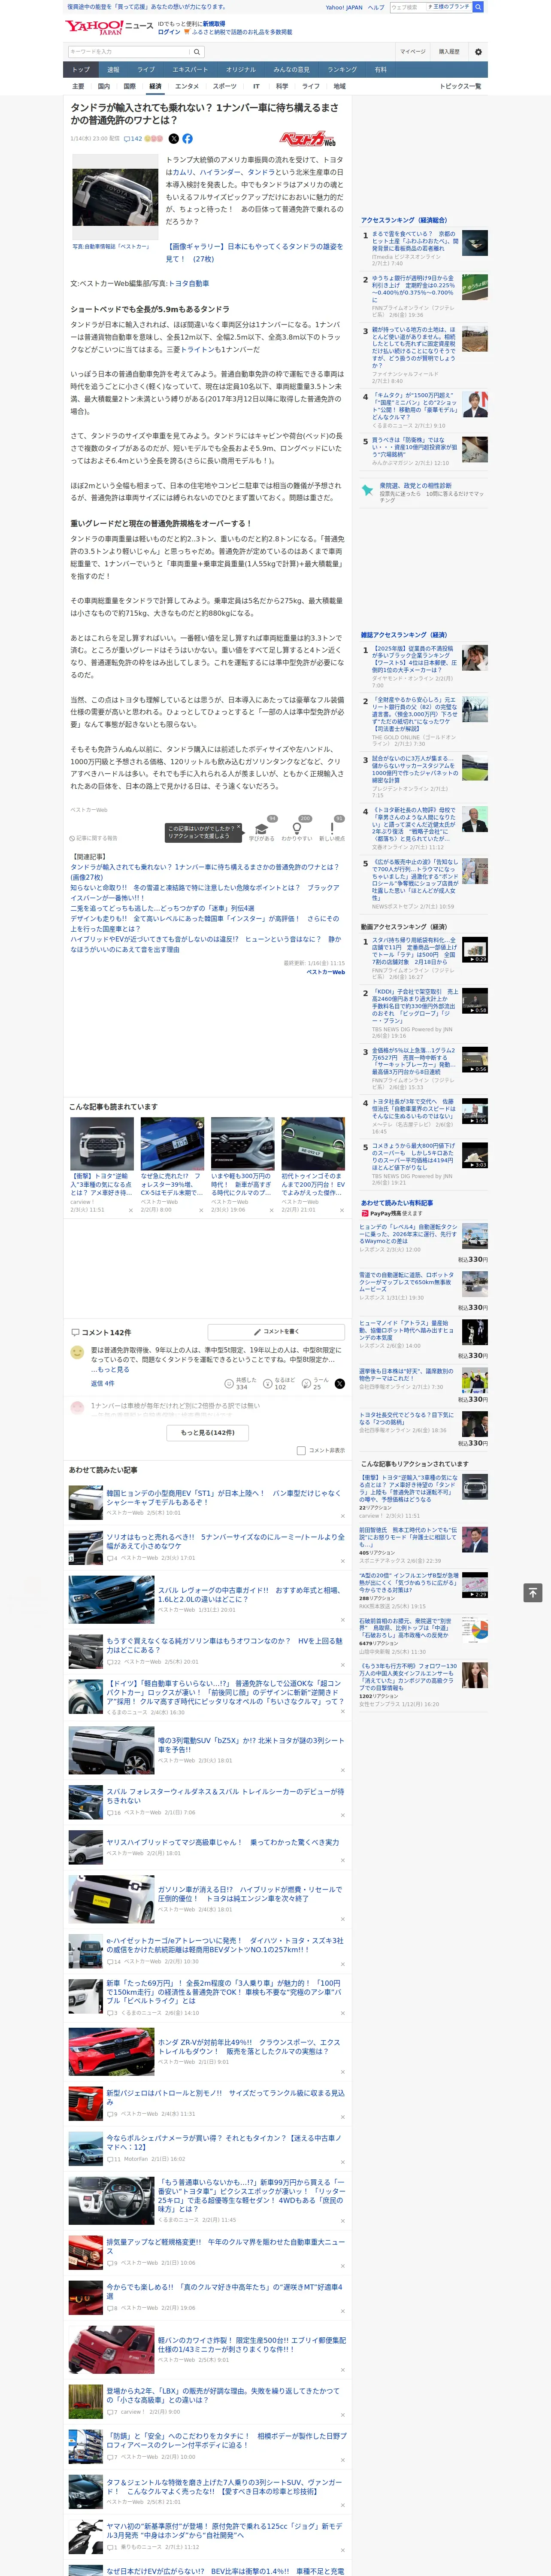Click the Yahoo! JAPAN News logo
The image size is (551, 2576).
pos(110,27)
